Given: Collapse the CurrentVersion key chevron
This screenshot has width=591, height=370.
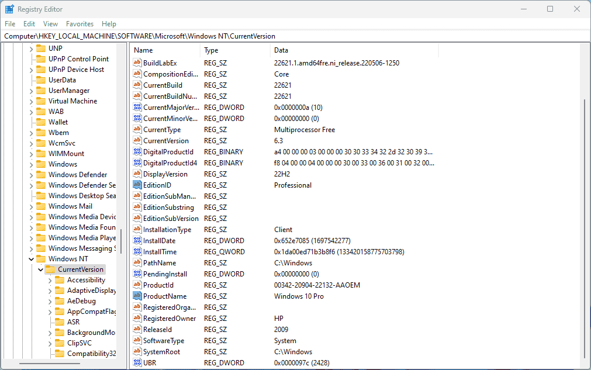Looking at the screenshot, I should point(41,269).
